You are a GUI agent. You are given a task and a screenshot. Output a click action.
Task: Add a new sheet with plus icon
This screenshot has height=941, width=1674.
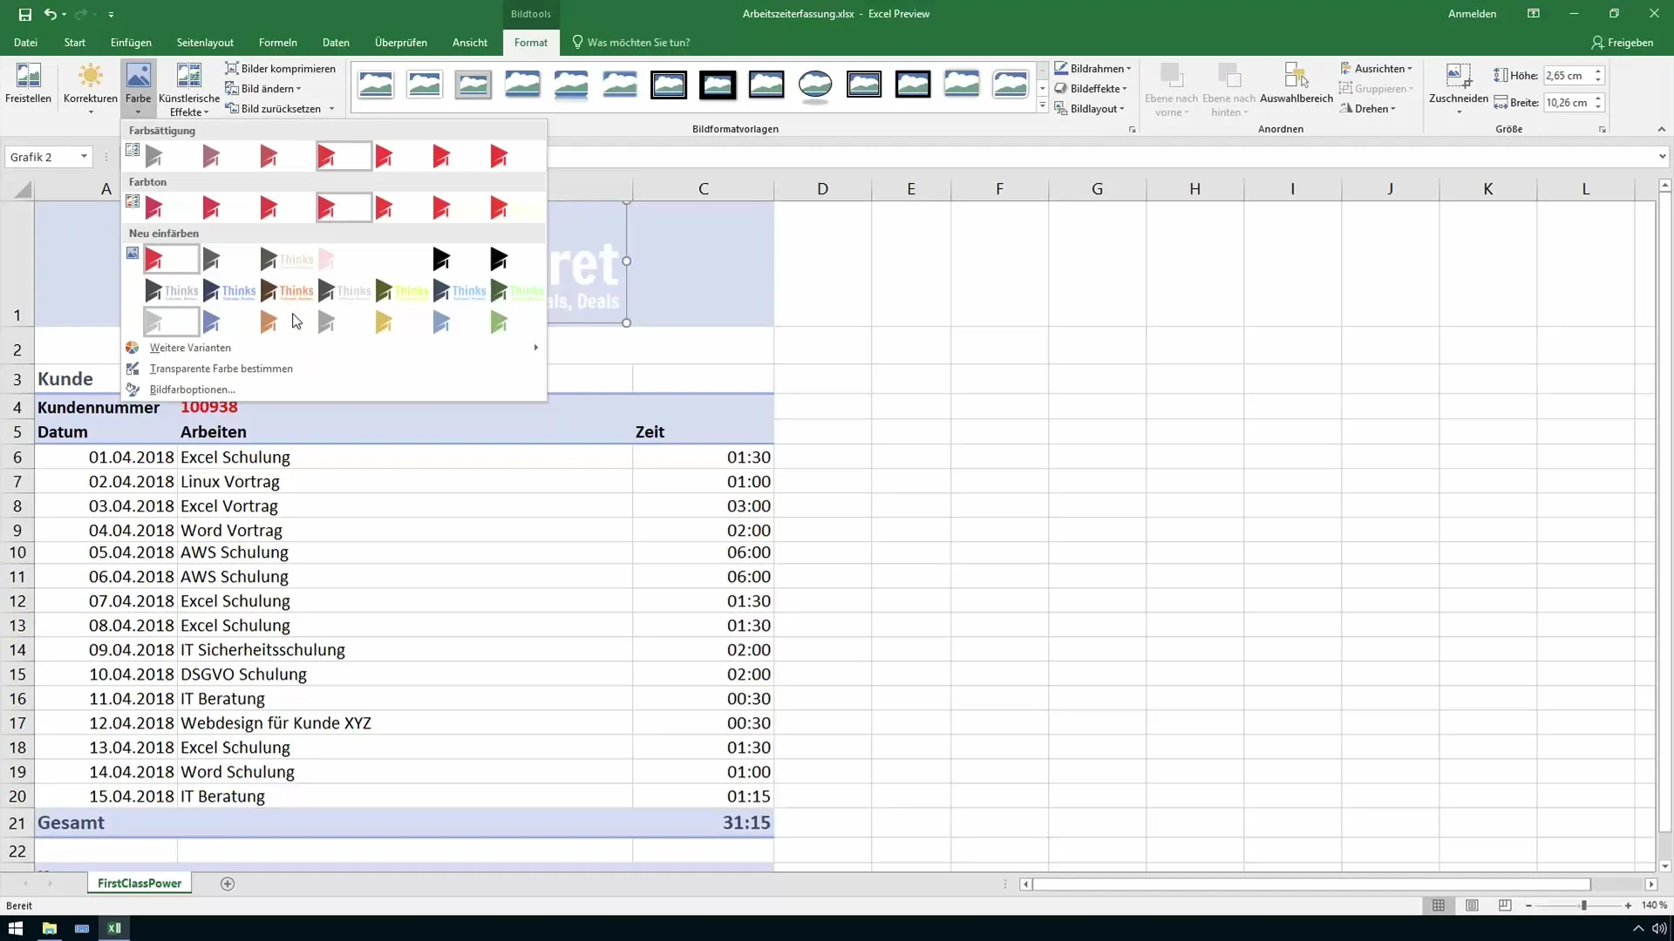228,883
